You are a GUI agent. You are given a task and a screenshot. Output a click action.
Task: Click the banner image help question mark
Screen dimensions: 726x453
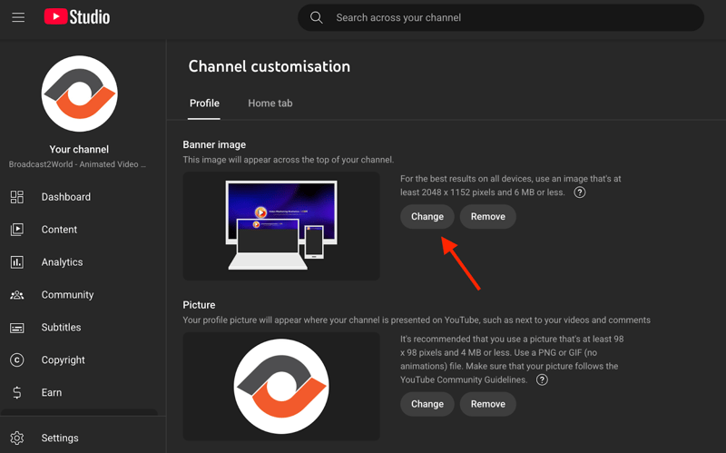[x=580, y=192]
